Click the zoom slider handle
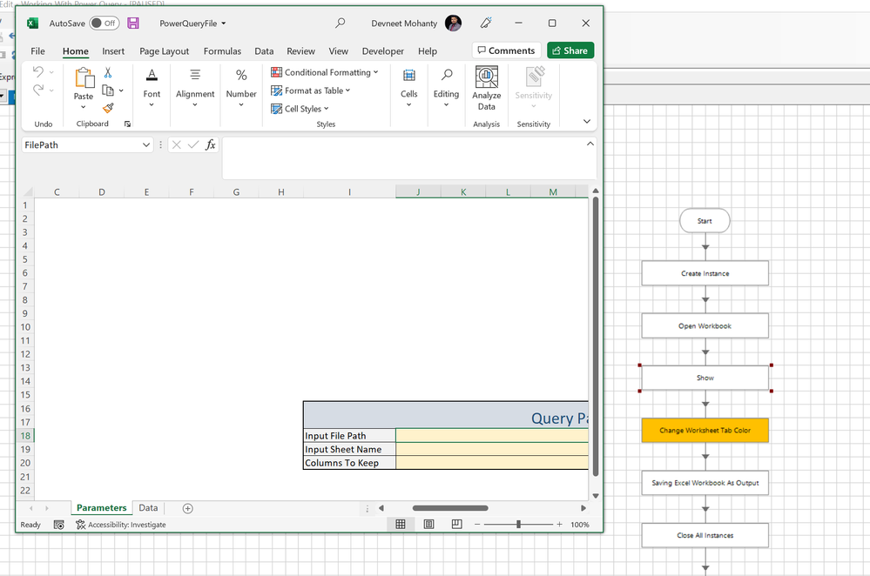870x576 pixels. click(518, 525)
